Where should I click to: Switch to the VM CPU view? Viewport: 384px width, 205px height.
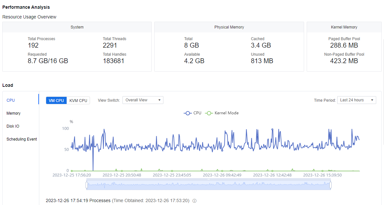click(x=56, y=100)
